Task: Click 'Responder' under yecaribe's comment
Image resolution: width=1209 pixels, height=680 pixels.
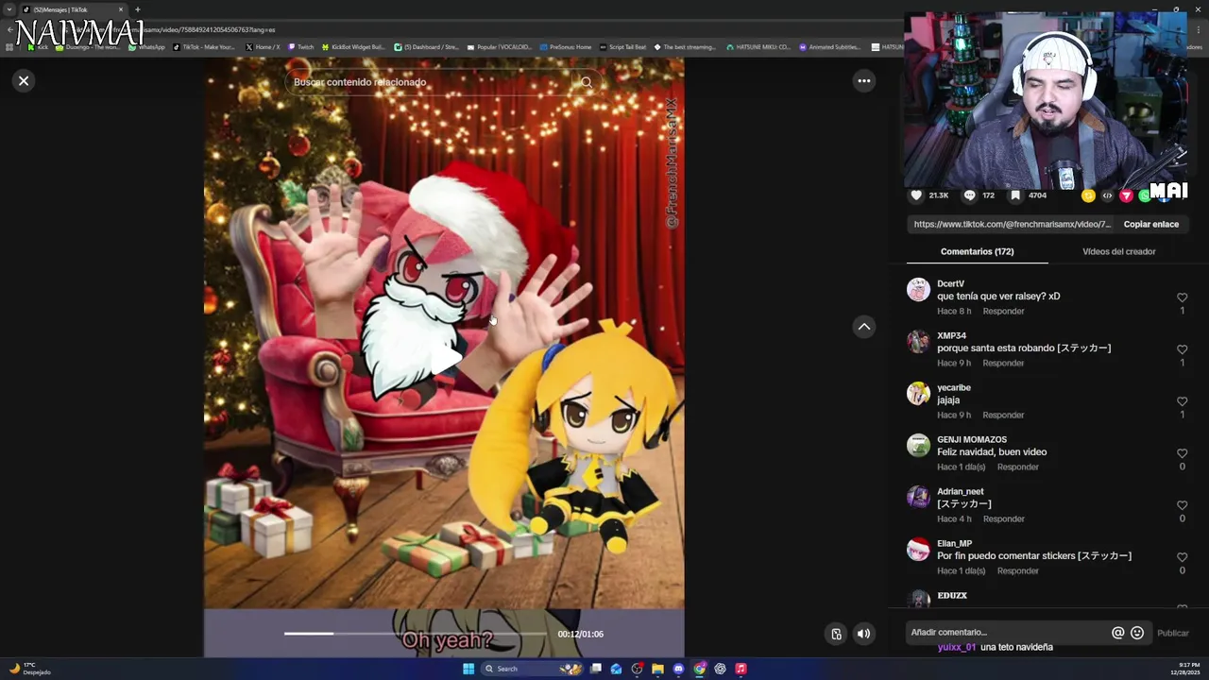Action: point(1003,415)
